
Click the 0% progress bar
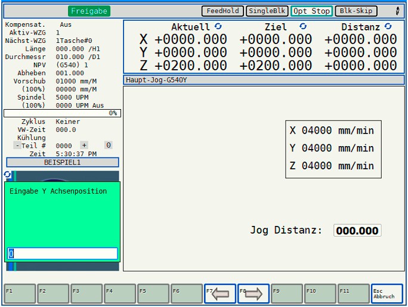[62, 113]
